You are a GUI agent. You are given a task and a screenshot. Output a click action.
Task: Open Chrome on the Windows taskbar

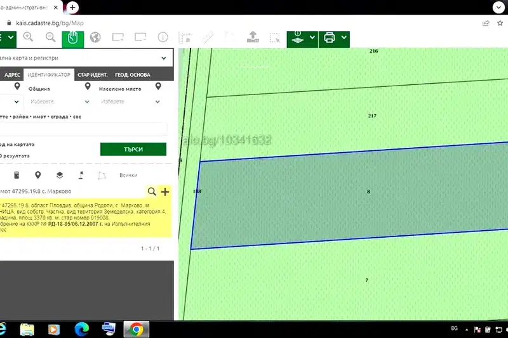137,329
